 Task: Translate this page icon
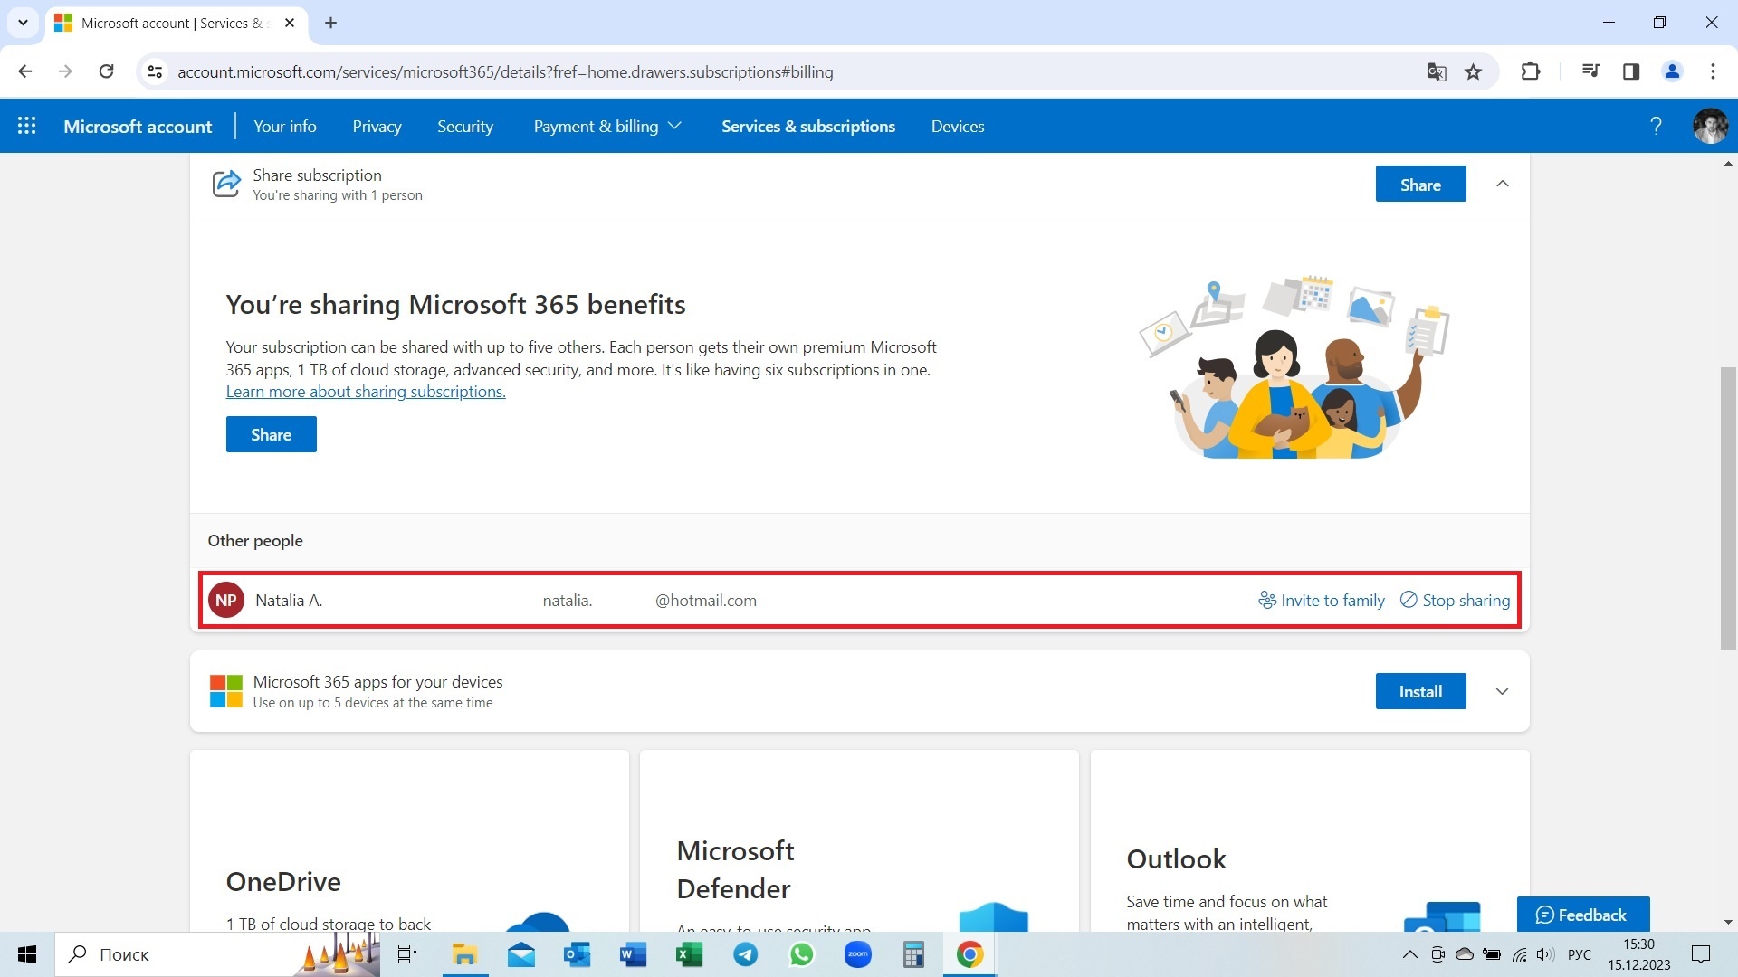(1437, 71)
